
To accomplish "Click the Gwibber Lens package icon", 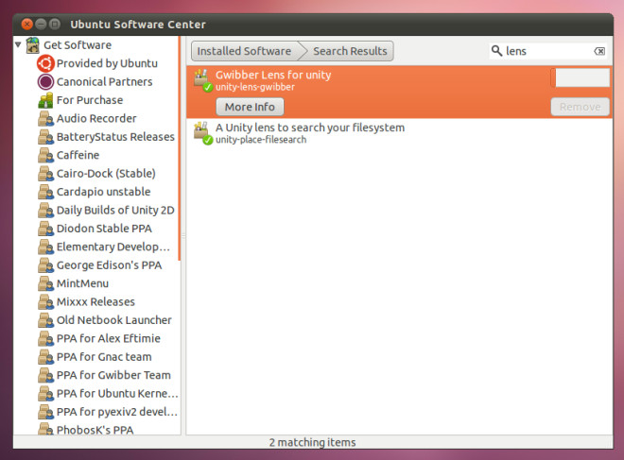I will click(203, 80).
